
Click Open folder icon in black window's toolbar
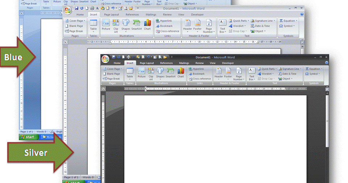click(165, 57)
